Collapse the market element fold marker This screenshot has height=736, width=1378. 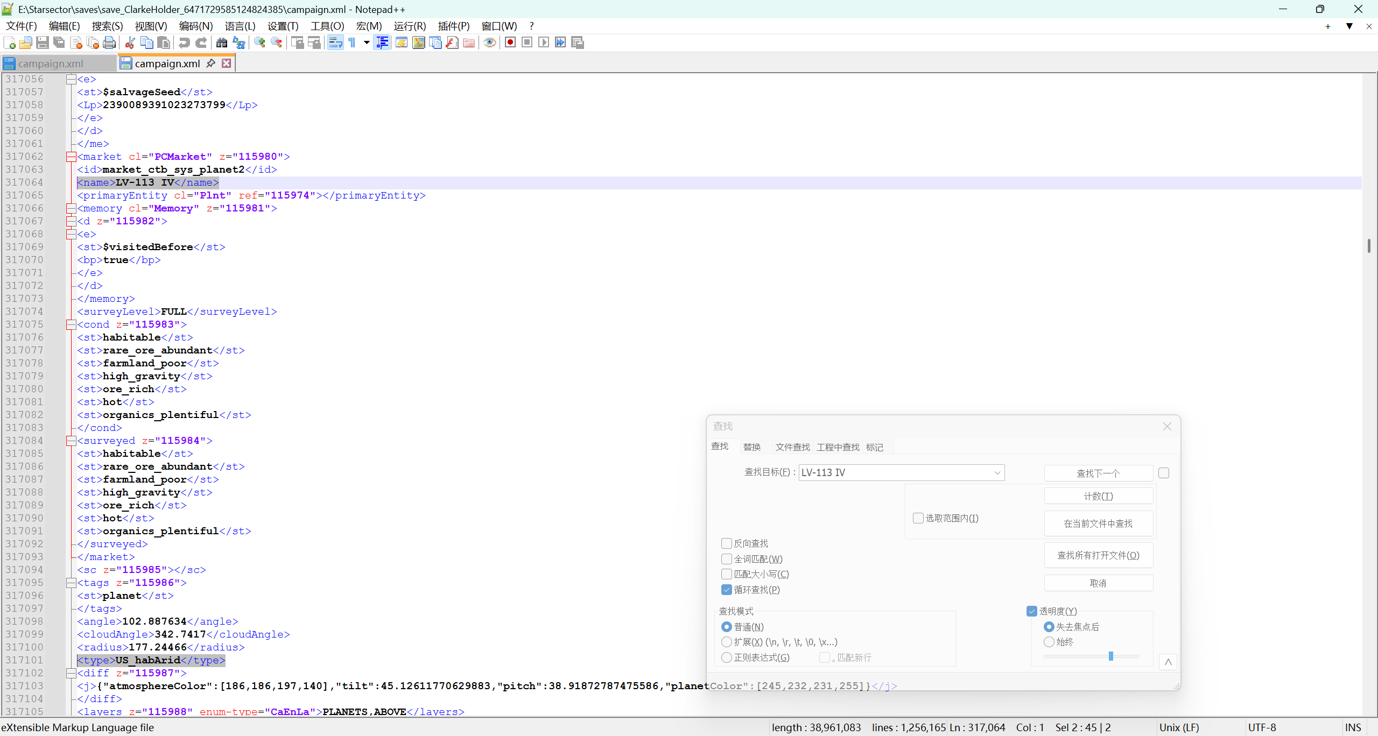(x=71, y=157)
